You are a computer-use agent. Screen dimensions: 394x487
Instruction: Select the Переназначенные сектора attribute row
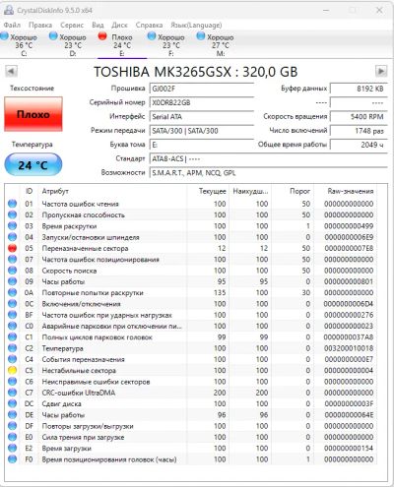click(x=191, y=248)
